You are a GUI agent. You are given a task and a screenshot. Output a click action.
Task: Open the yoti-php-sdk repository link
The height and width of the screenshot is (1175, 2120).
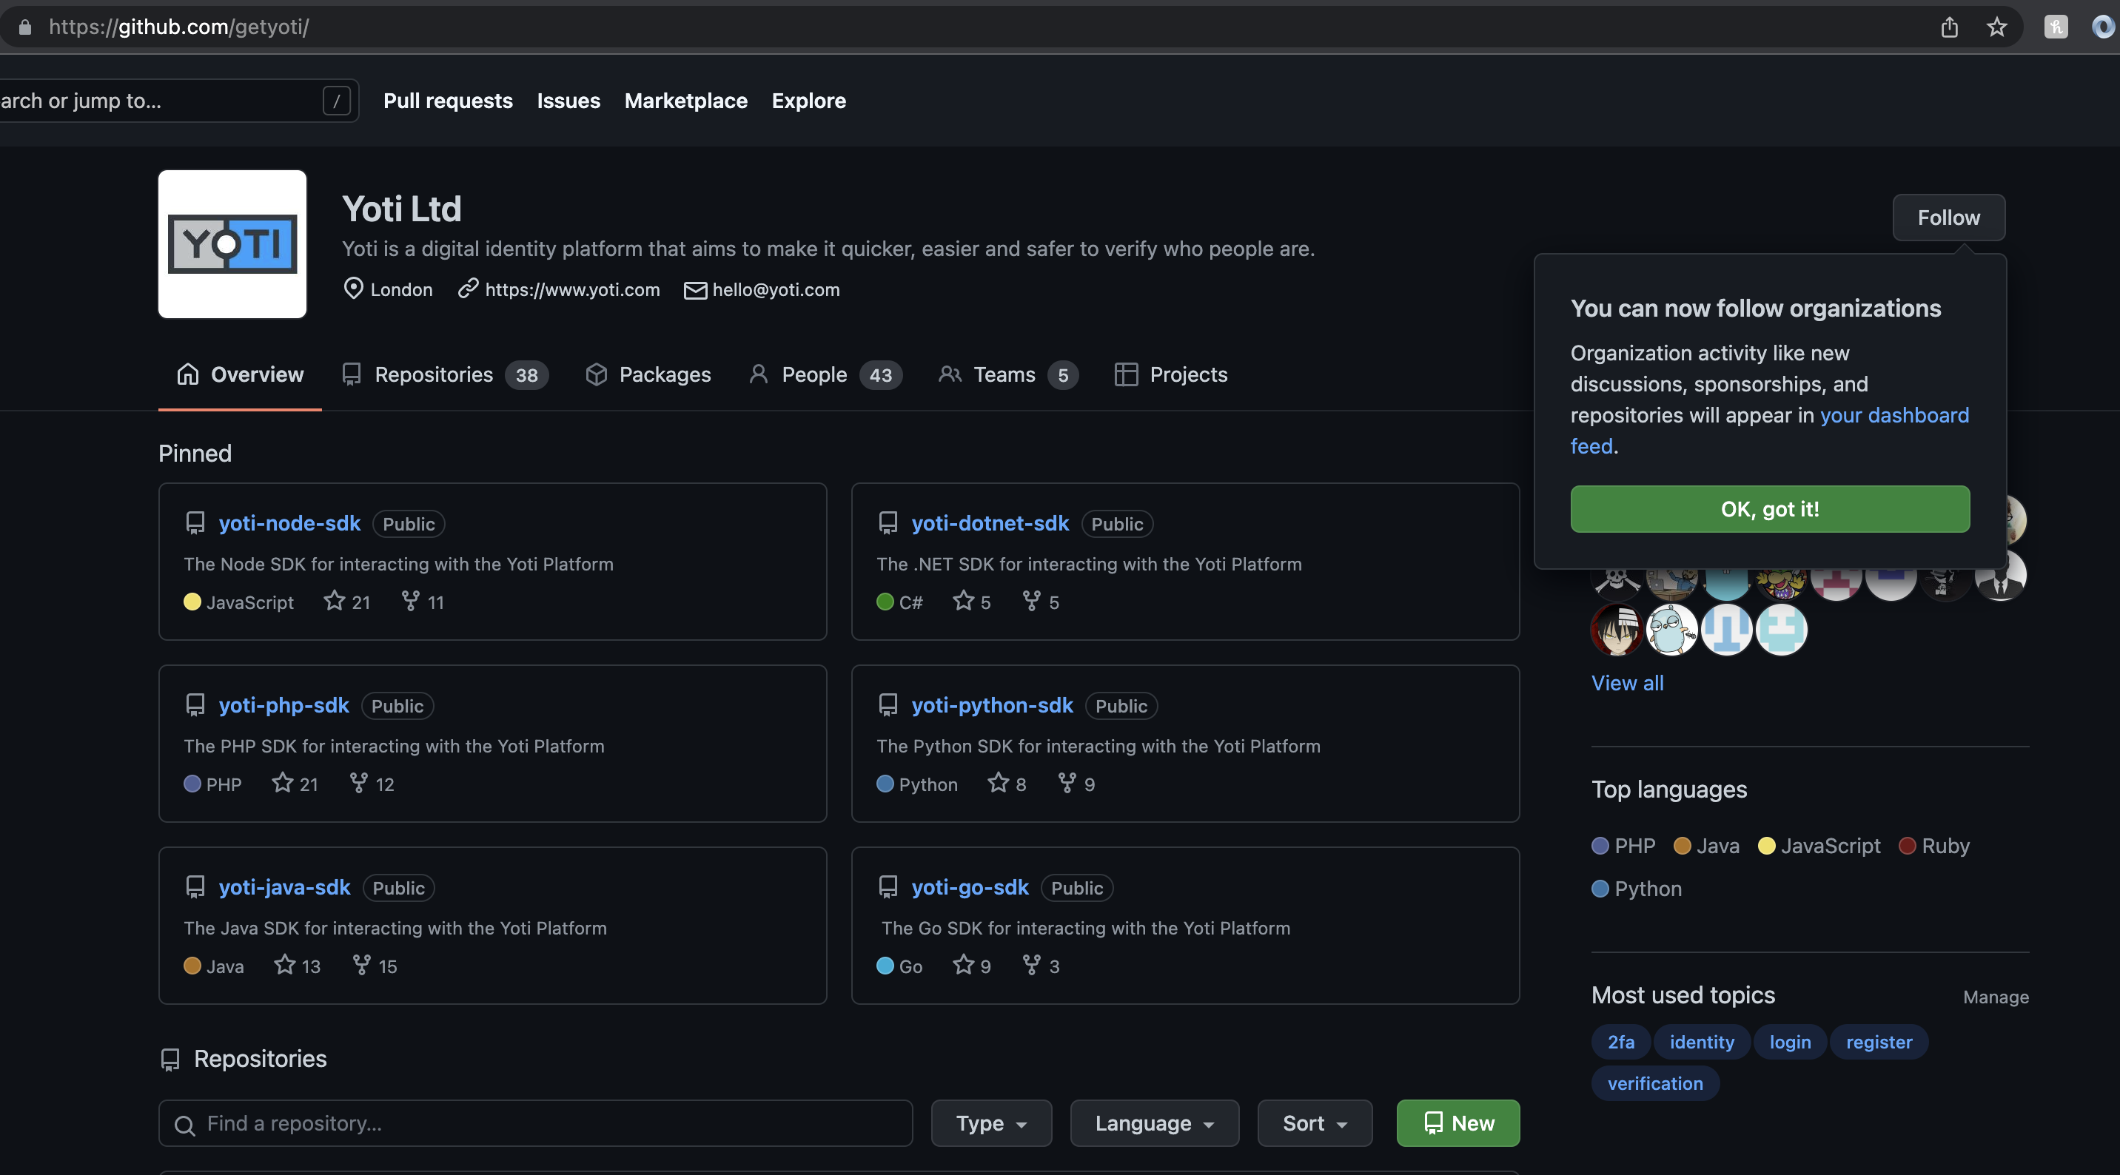point(284,705)
